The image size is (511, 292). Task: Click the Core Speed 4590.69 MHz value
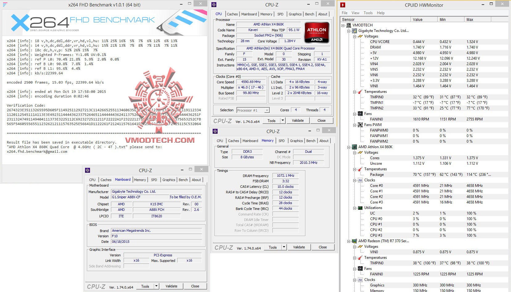251,82
